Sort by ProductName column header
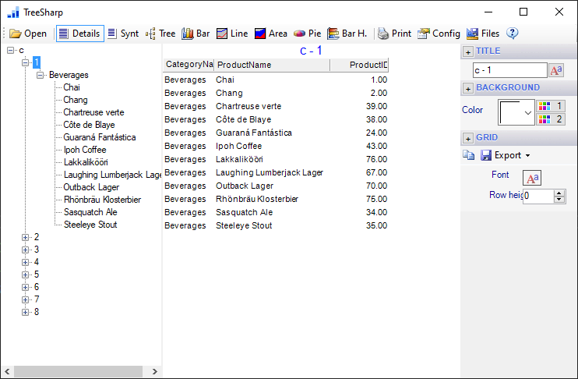The width and height of the screenshot is (578, 379). point(272,65)
